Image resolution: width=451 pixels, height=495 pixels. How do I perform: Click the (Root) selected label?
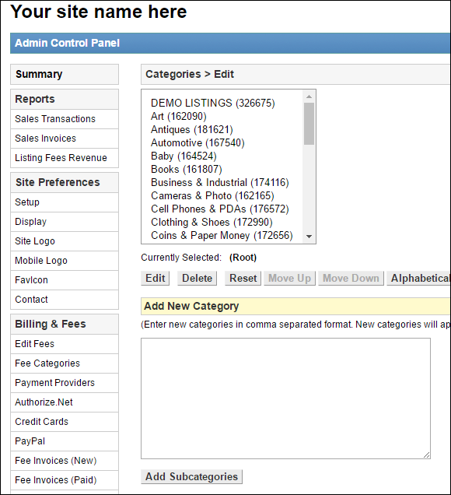click(x=243, y=258)
